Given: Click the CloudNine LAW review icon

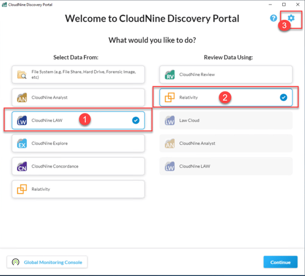Looking at the screenshot, I should pos(170,166).
